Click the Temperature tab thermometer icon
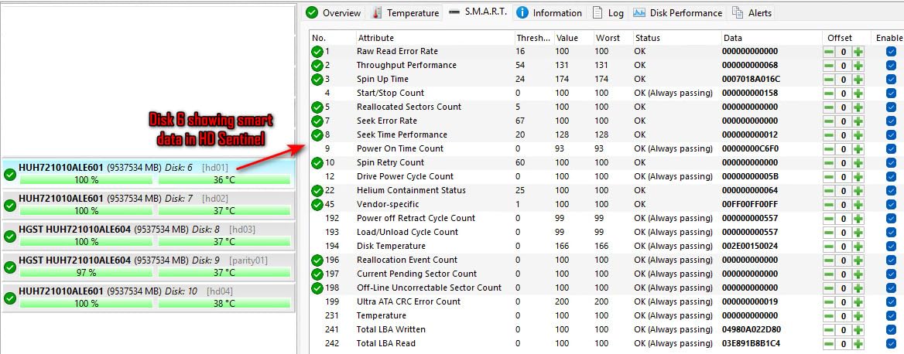904x354 pixels. pyautogui.click(x=377, y=12)
